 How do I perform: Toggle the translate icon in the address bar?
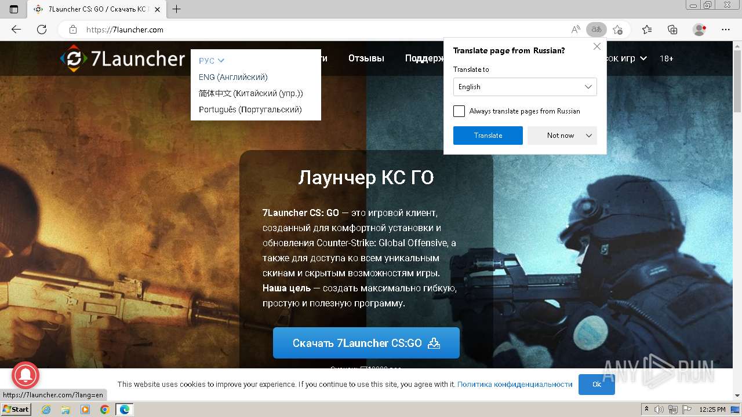(596, 30)
